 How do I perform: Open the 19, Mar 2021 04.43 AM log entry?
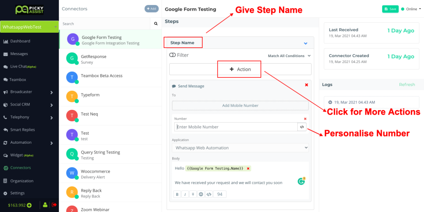[371, 103]
